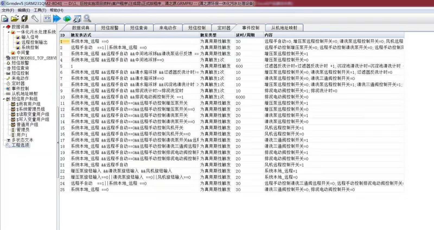Switch to the 短信控制 tab
Image resolution: width=434 pixels, height=230 pixels.
[197, 28]
